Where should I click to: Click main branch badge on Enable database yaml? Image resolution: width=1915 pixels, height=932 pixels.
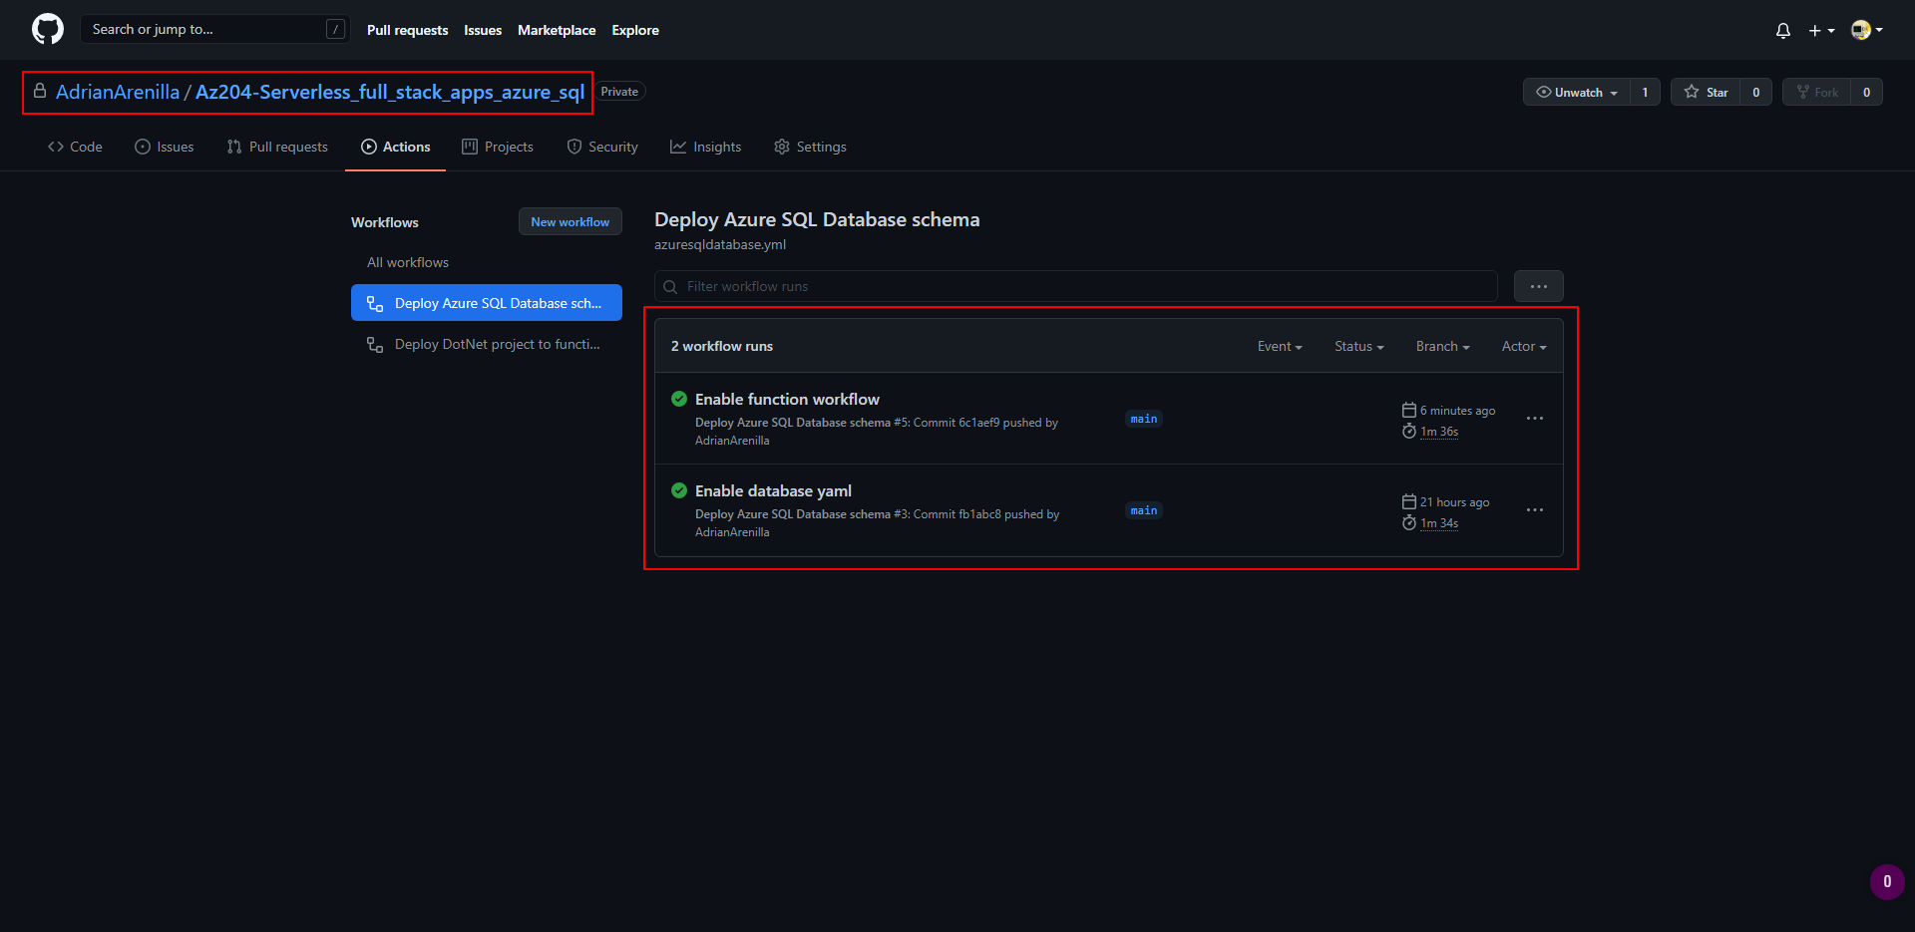(x=1144, y=510)
